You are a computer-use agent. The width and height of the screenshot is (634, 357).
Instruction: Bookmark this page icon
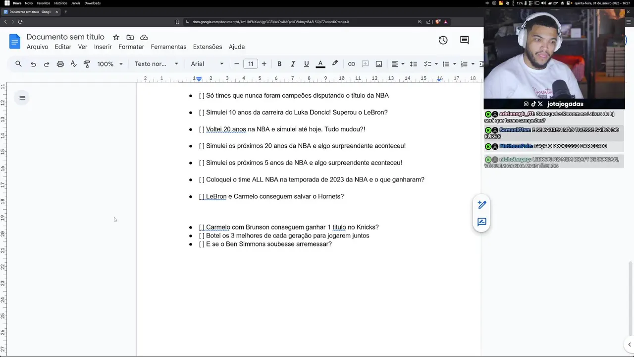click(x=177, y=22)
